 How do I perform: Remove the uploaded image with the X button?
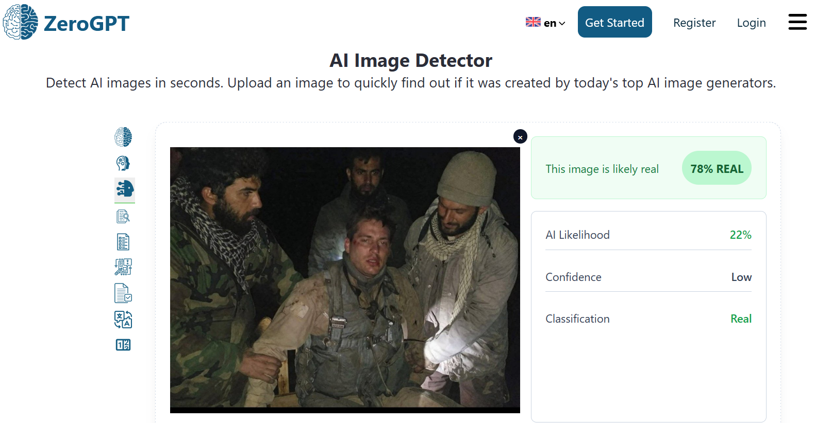tap(520, 136)
